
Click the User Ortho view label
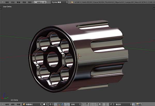7,7
